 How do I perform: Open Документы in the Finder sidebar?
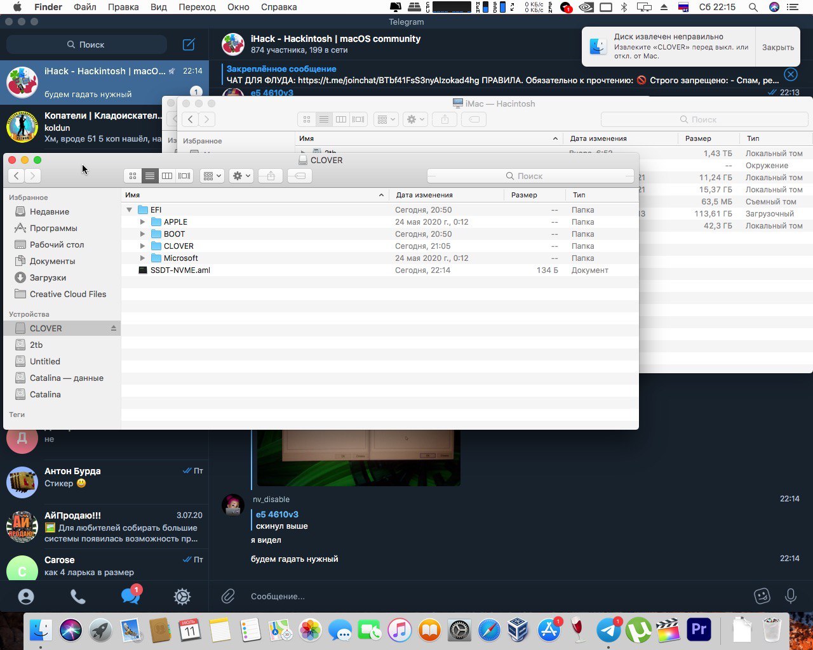pyautogui.click(x=62, y=261)
